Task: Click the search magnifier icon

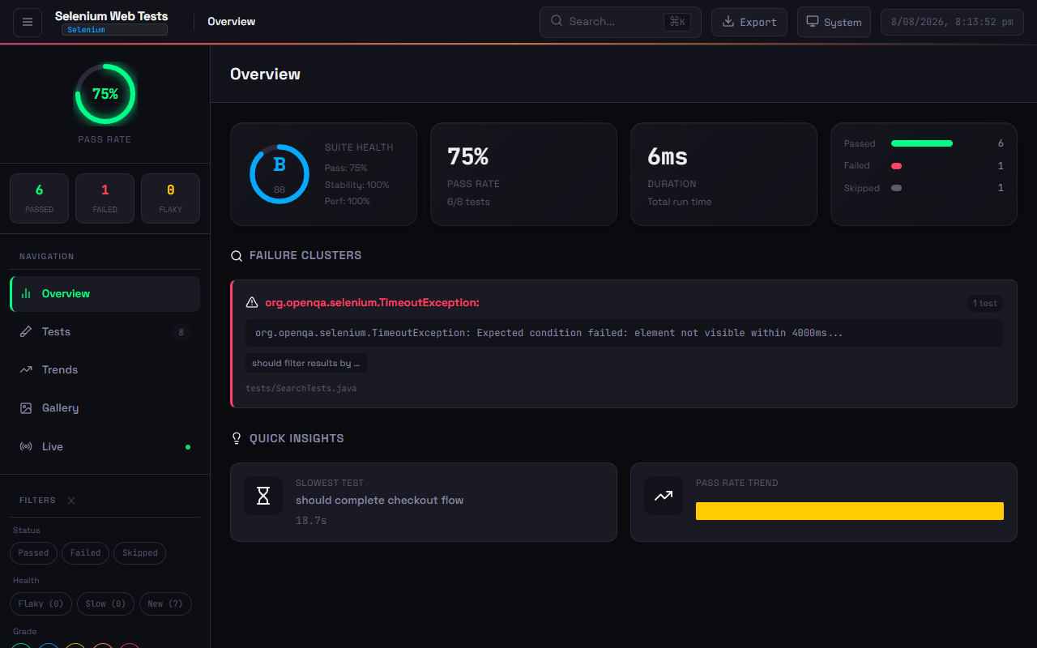Action: coord(557,21)
